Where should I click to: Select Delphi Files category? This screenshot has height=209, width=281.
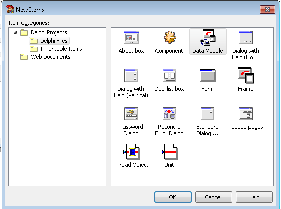tap(53, 41)
